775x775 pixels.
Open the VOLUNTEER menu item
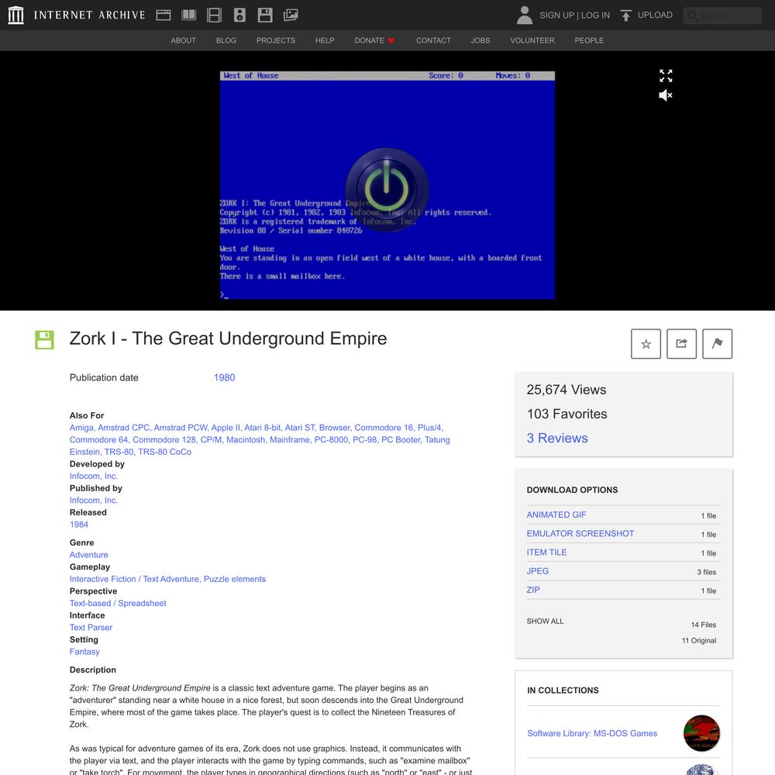(x=532, y=40)
